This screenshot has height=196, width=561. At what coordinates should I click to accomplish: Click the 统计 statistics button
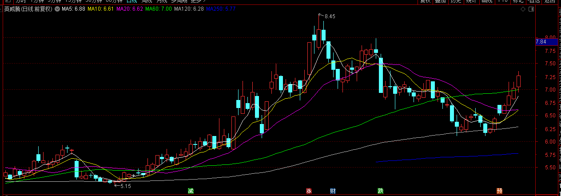coord(472,2)
